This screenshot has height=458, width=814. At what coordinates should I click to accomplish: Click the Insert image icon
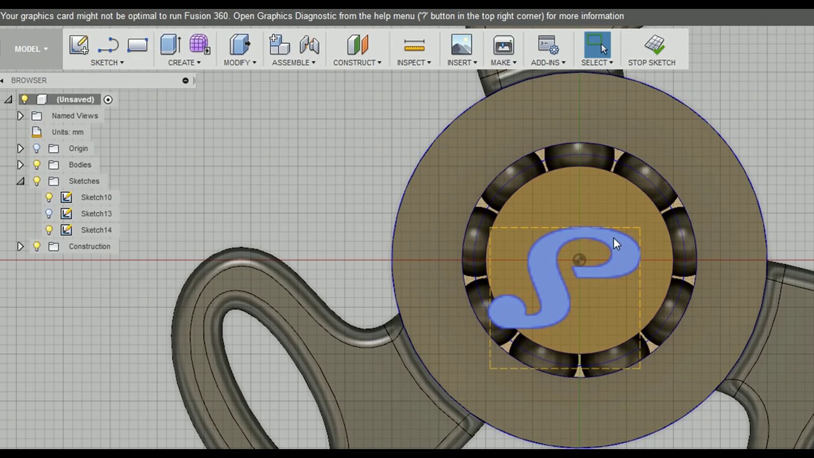pyautogui.click(x=462, y=45)
